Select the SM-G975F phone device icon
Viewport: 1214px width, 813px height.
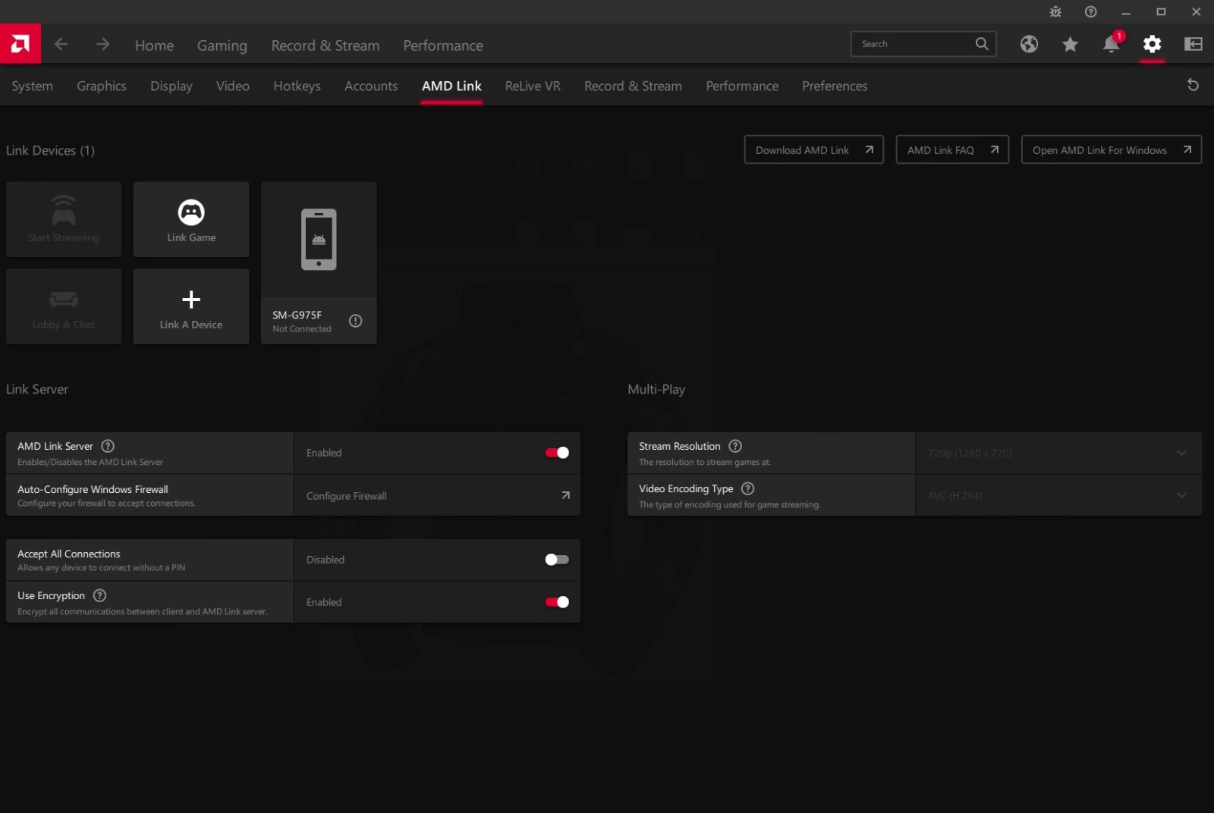tap(319, 239)
